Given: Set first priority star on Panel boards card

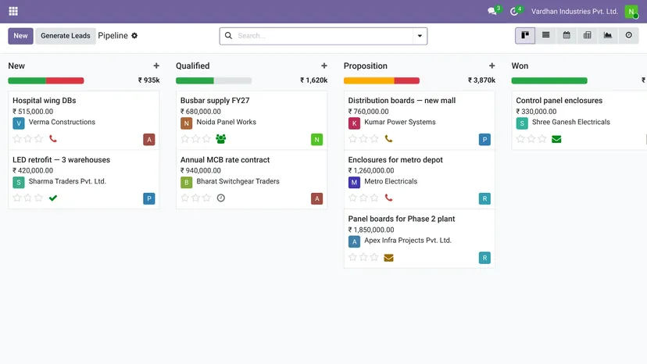Looking at the screenshot, I should (x=352, y=257).
